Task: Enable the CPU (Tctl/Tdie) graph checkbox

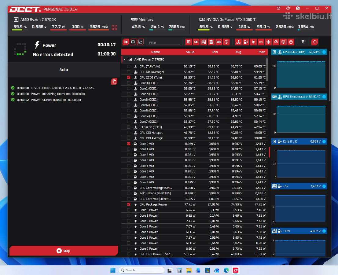Action: click(x=129, y=66)
